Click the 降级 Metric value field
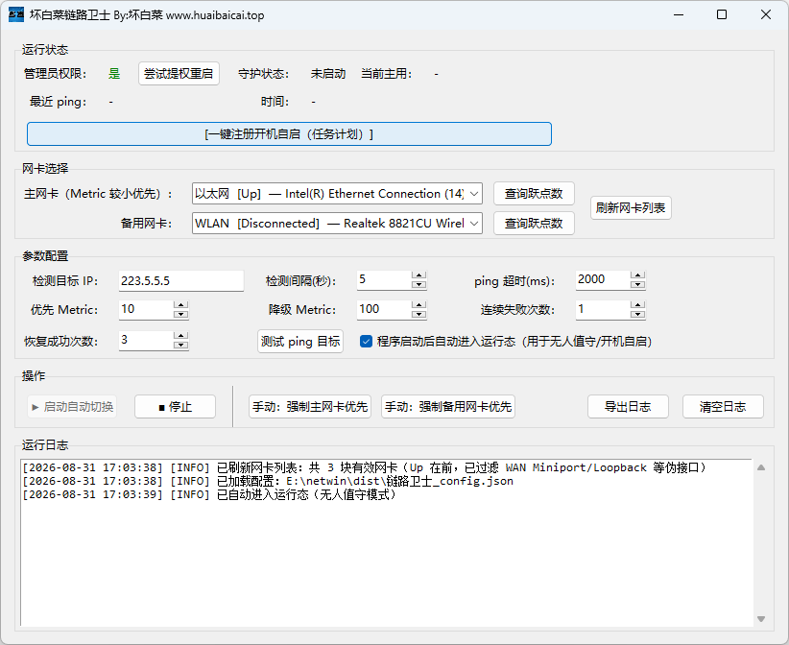This screenshot has height=645, width=789. [x=384, y=309]
